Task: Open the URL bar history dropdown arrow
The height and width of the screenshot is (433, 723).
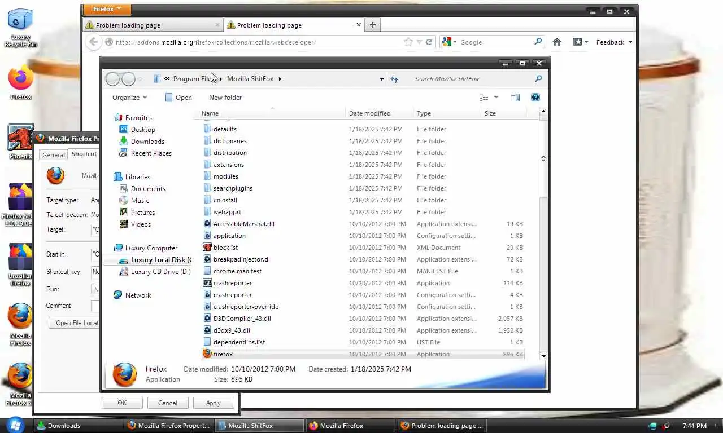Action: (x=419, y=42)
